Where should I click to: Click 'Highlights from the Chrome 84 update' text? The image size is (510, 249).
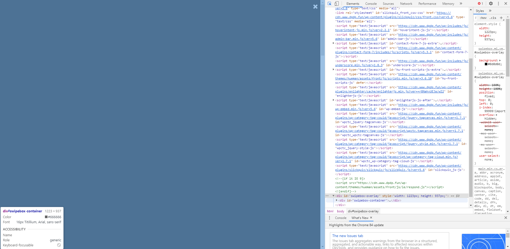click(356, 225)
